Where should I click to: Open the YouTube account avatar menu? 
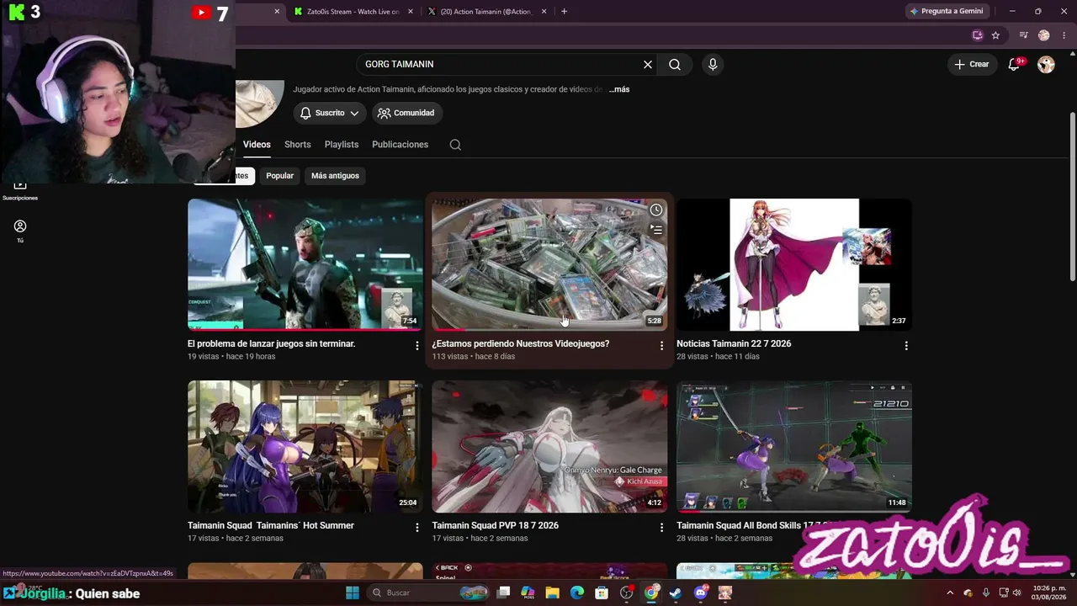(x=1046, y=64)
